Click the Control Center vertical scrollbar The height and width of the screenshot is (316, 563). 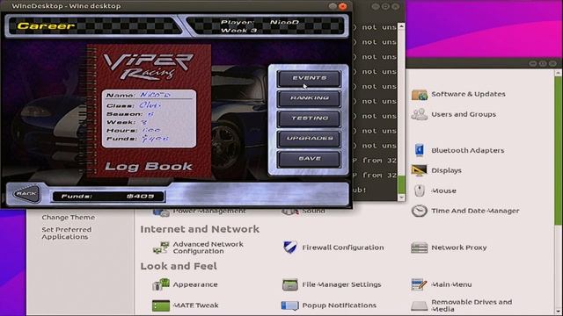(x=558, y=191)
